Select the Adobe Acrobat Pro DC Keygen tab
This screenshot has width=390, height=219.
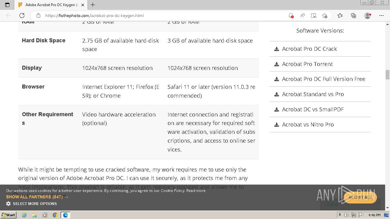pos(50,5)
